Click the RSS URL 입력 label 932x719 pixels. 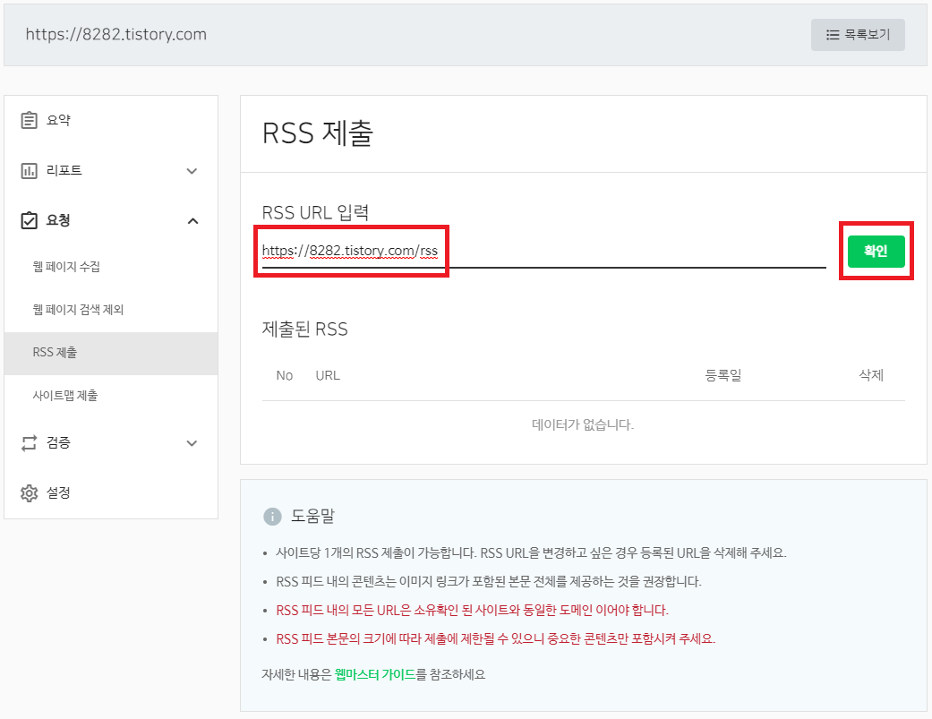coord(316,212)
